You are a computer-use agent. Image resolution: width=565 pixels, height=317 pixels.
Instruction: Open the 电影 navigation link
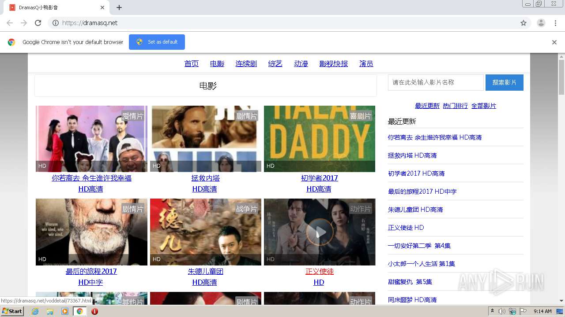pos(217,63)
